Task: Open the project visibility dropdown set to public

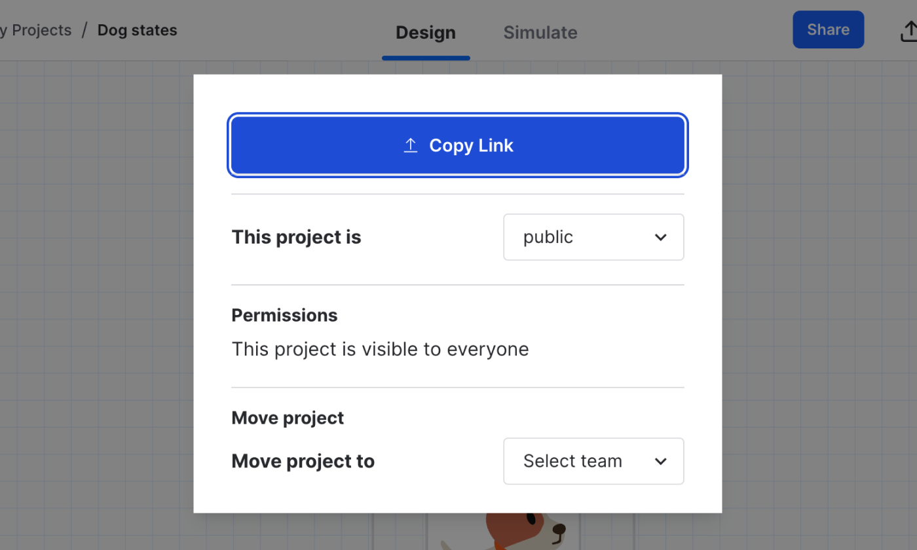Action: (593, 237)
